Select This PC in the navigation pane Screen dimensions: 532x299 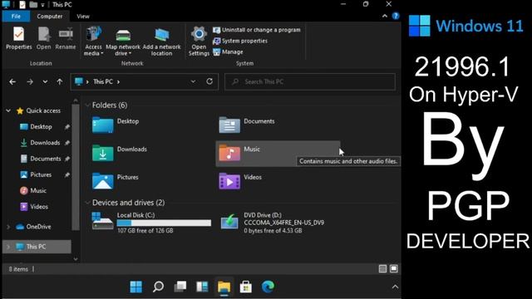36,247
